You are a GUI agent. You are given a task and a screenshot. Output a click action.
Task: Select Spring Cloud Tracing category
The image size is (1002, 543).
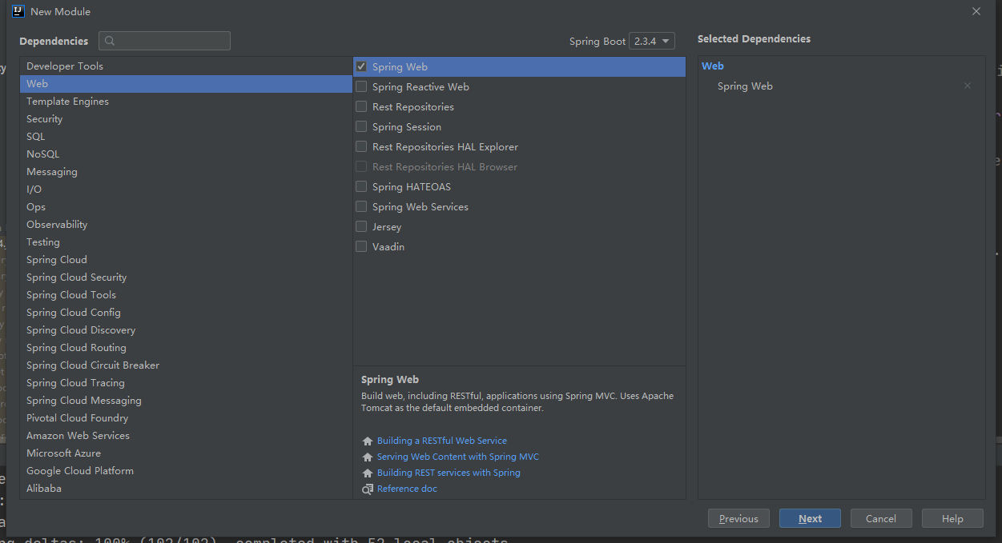[186, 383]
